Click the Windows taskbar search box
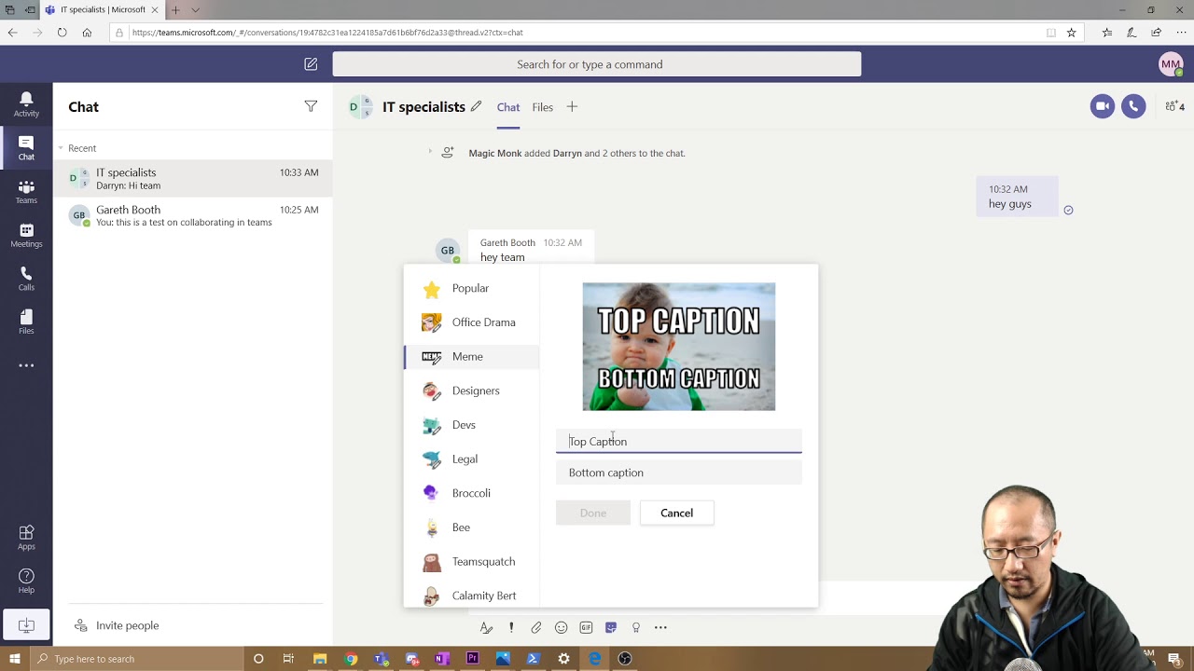 pos(137,659)
